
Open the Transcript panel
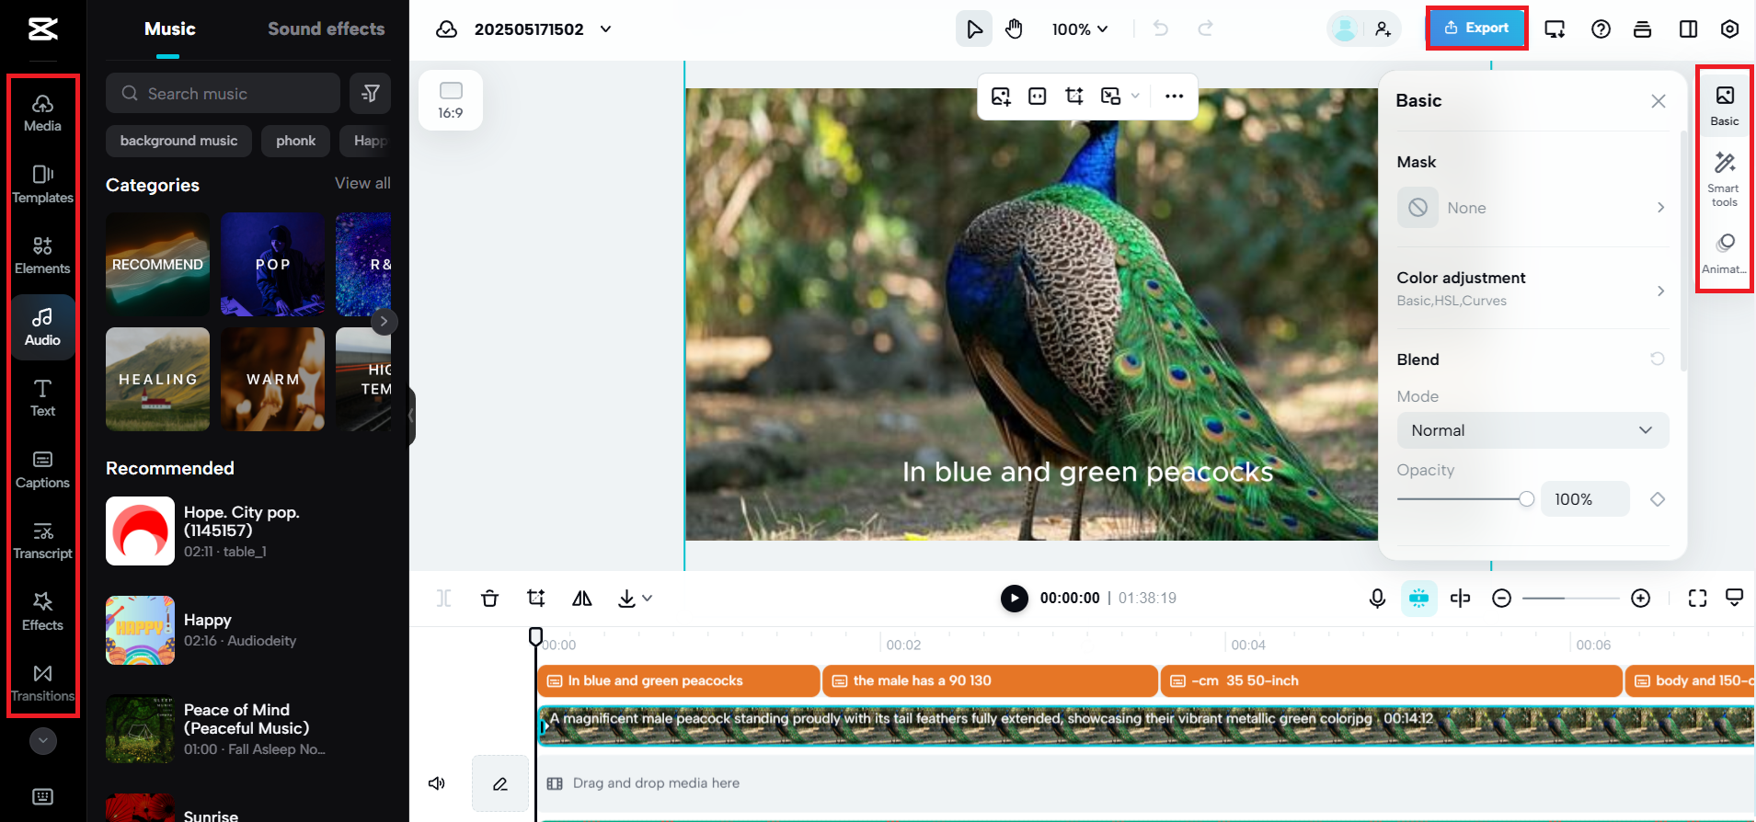42,541
